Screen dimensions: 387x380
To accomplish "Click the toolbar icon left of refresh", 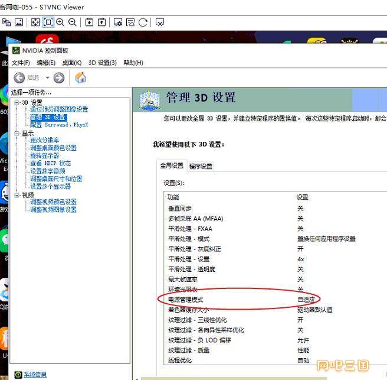I will [130, 22].
